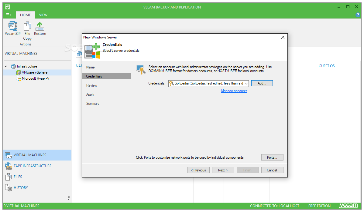
Task: Click the File Copy ribbon icon
Action: coord(27,26)
